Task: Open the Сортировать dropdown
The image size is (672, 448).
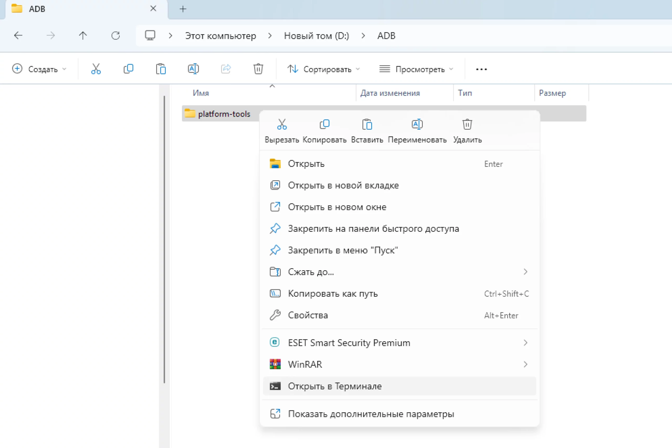Action: click(x=323, y=69)
